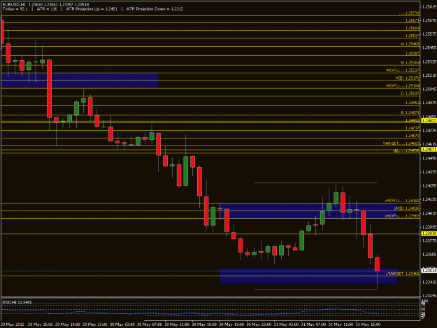Select the 'xMOFU....1.23969' level label
This screenshot has height=328, width=437.
[x=402, y=216]
